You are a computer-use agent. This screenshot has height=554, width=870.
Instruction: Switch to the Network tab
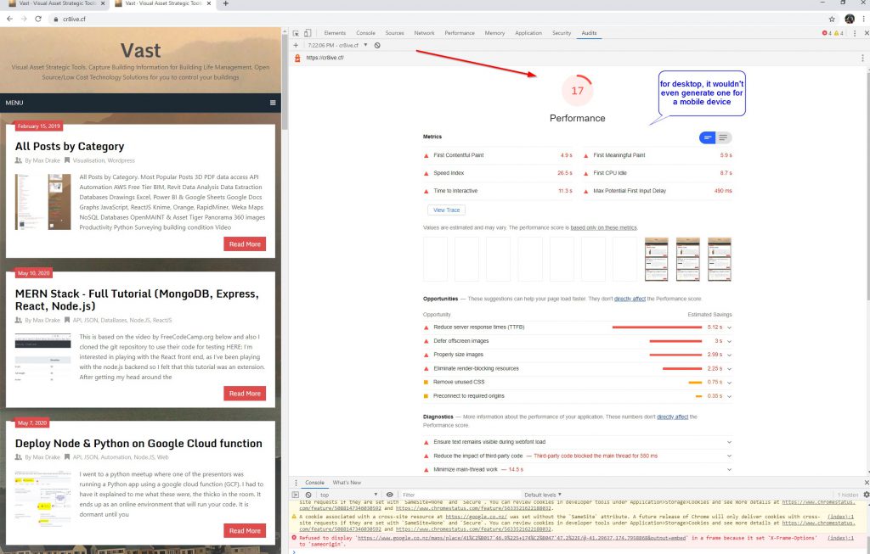pos(424,33)
